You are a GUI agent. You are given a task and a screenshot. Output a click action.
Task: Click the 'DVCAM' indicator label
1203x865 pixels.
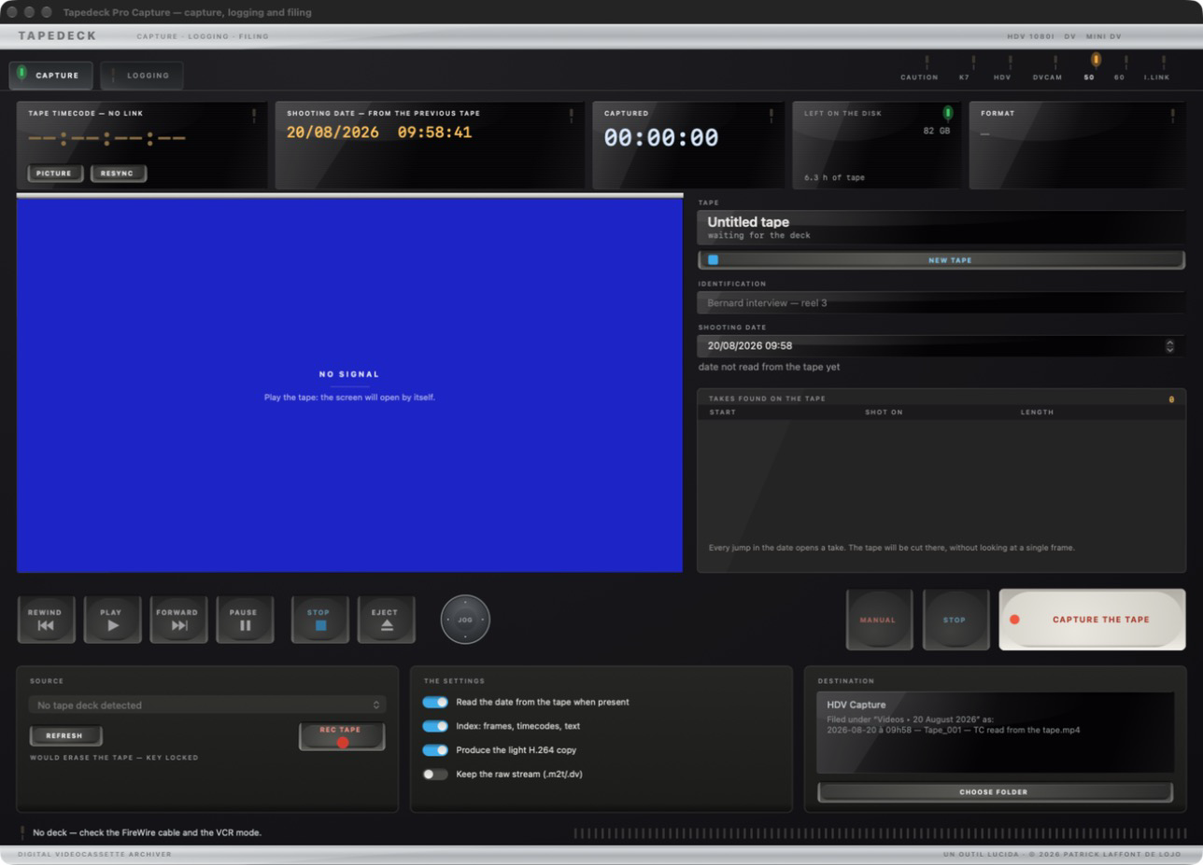click(x=1047, y=77)
